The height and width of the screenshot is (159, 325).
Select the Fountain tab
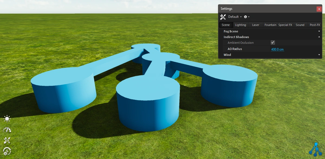[x=270, y=25]
